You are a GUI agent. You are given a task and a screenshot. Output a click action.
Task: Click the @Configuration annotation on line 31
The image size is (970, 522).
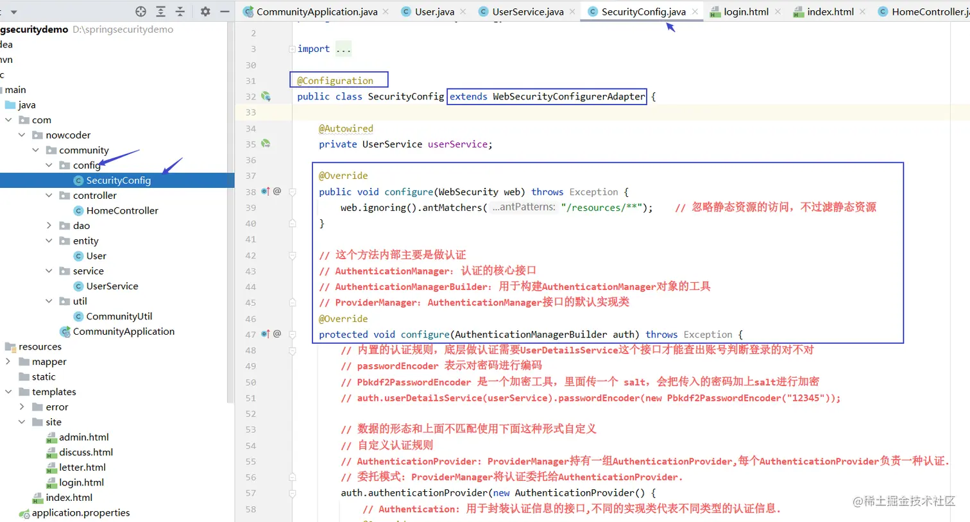click(335, 81)
